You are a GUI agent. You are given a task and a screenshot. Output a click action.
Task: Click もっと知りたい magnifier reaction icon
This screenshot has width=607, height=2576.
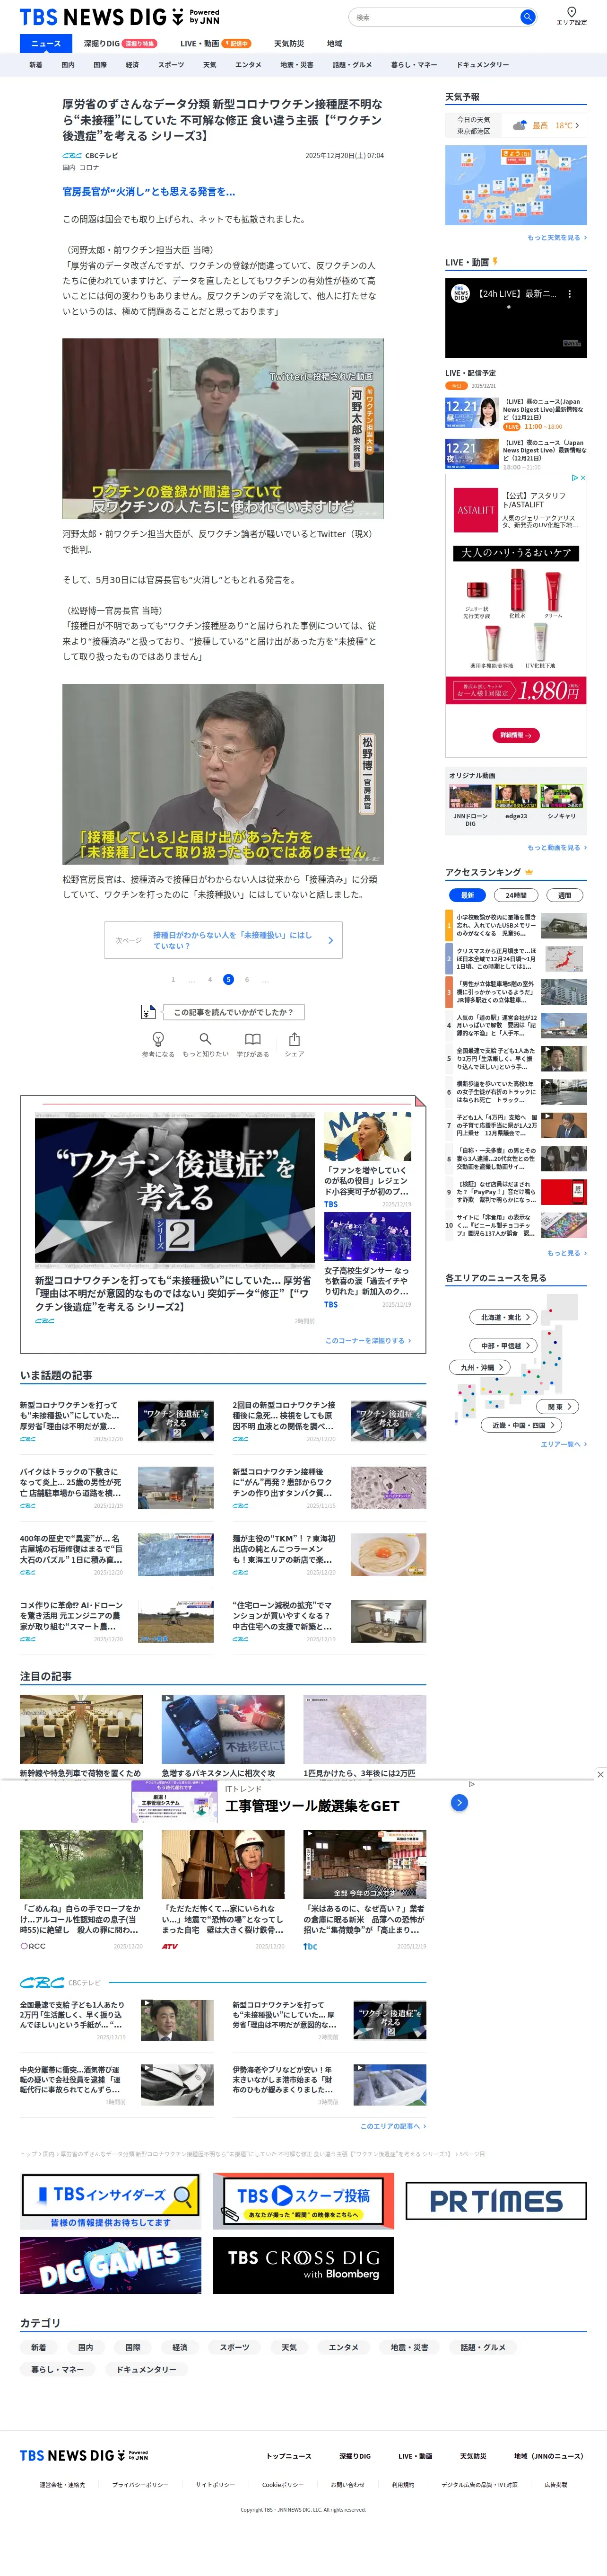click(205, 1039)
